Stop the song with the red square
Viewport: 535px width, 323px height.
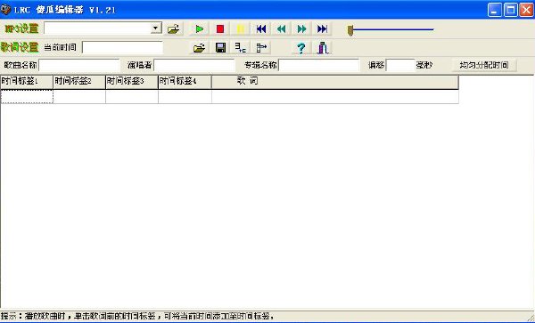[x=220, y=29]
